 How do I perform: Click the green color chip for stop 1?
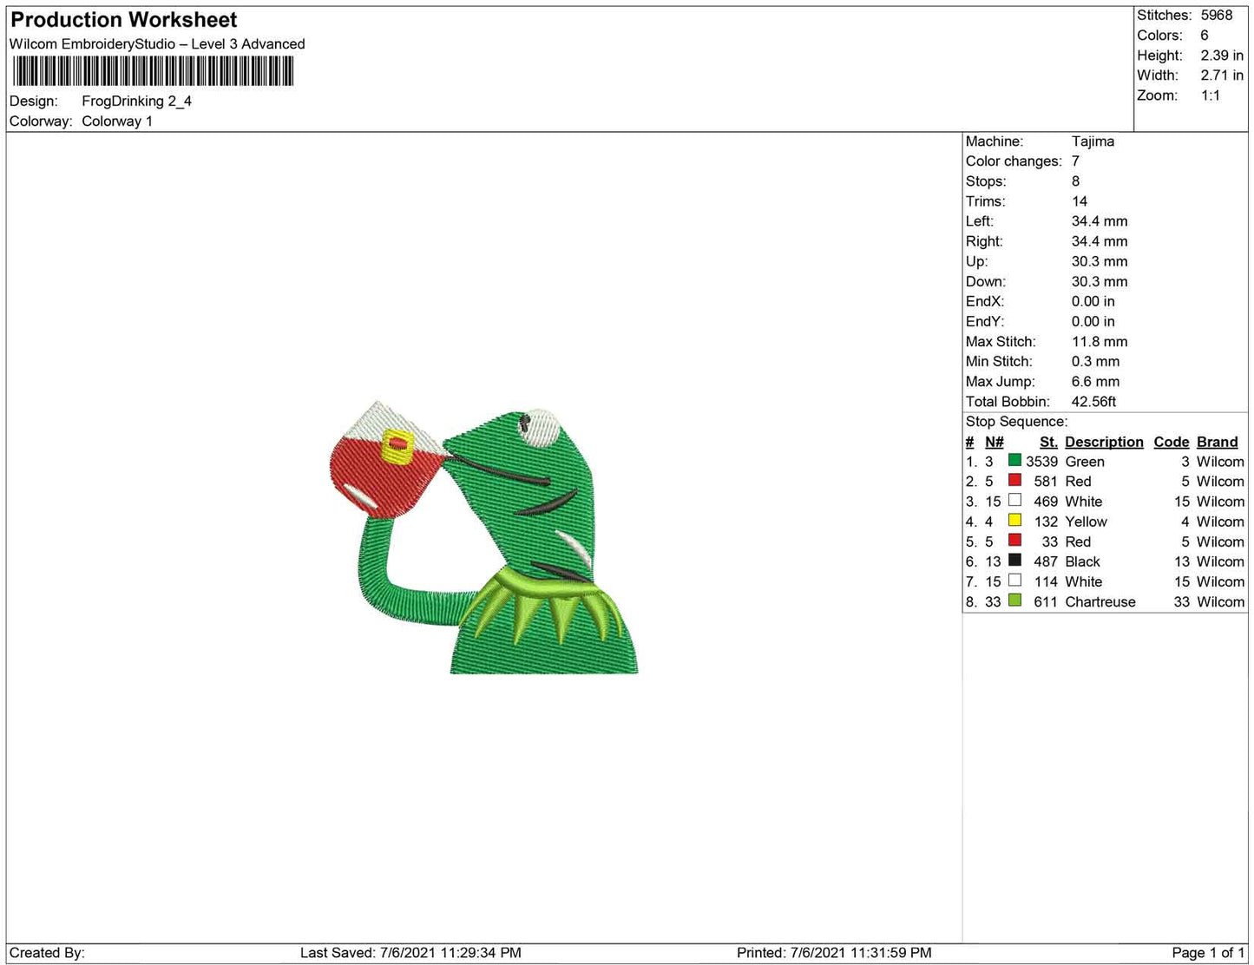coord(1014,461)
